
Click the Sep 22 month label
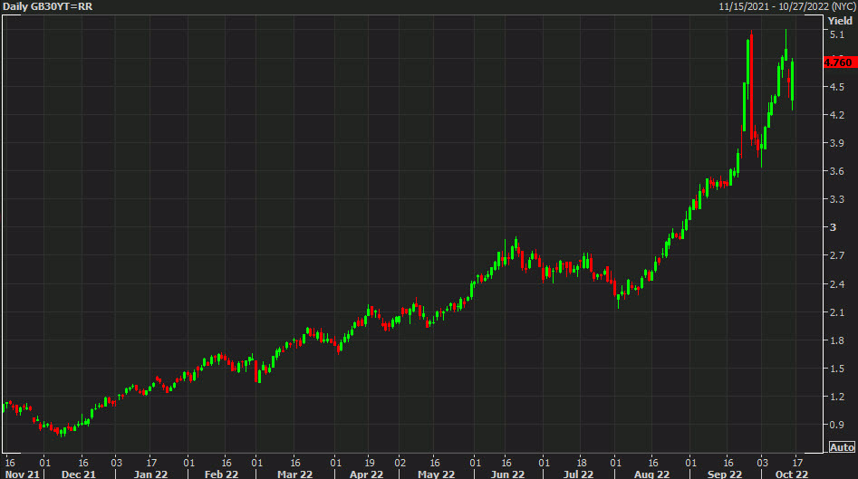[725, 474]
